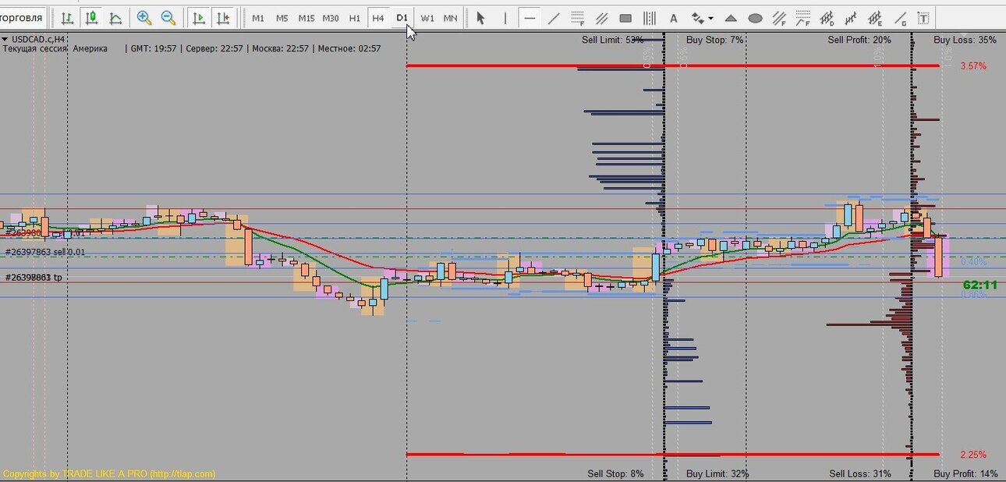
Task: Select the M15 timeframe
Action: coord(306,18)
